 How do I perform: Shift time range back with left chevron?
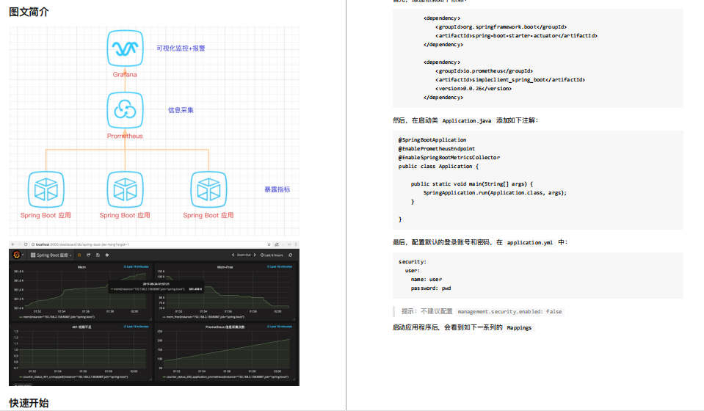tap(233, 255)
